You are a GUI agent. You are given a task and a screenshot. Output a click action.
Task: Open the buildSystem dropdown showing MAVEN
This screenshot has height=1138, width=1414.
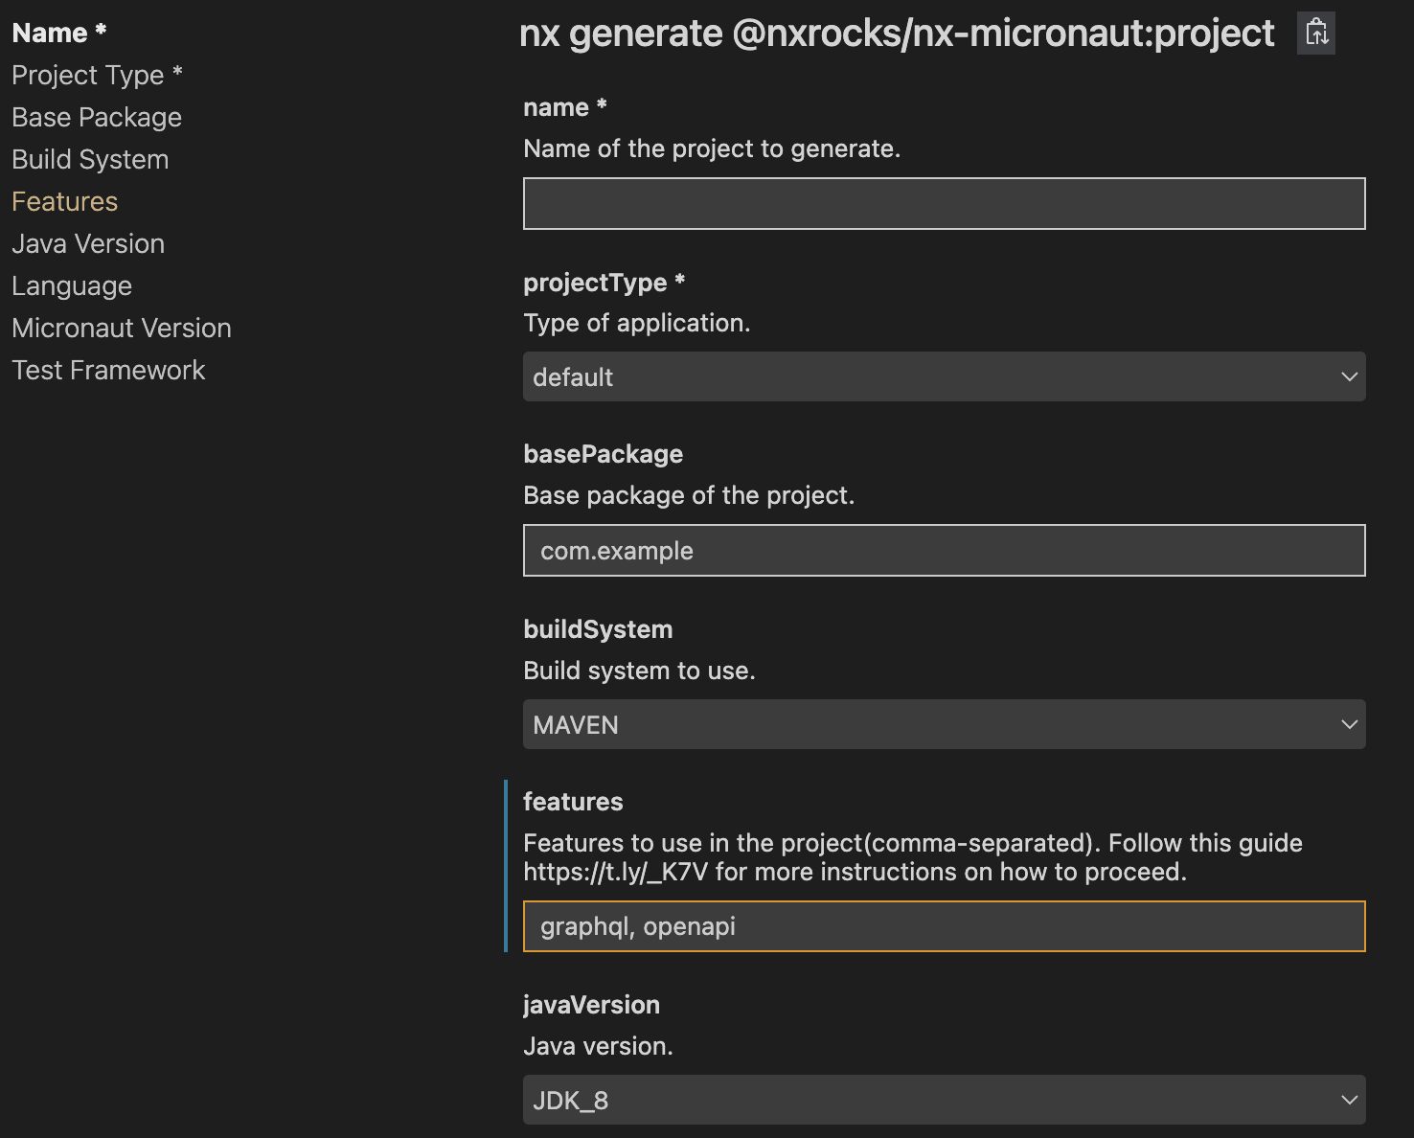(945, 724)
